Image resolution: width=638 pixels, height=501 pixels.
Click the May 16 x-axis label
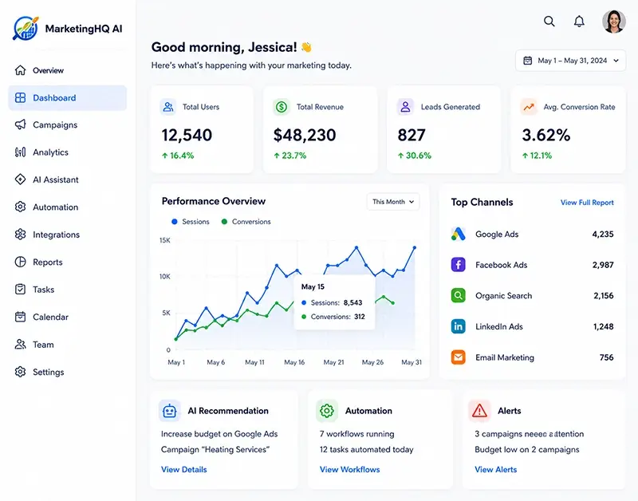point(294,362)
